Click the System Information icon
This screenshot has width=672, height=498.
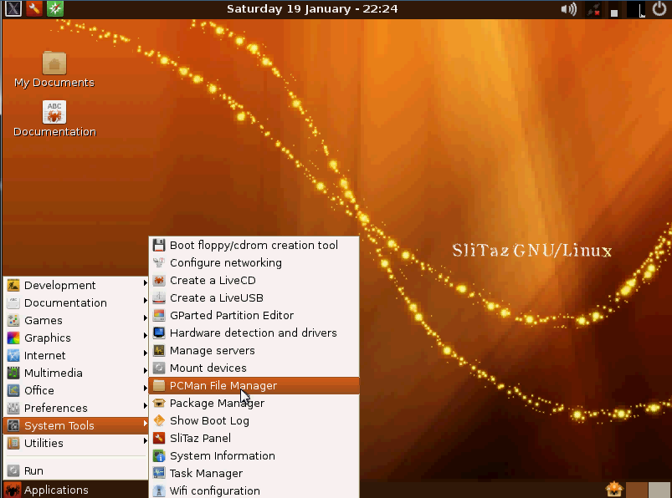pyautogui.click(x=159, y=455)
